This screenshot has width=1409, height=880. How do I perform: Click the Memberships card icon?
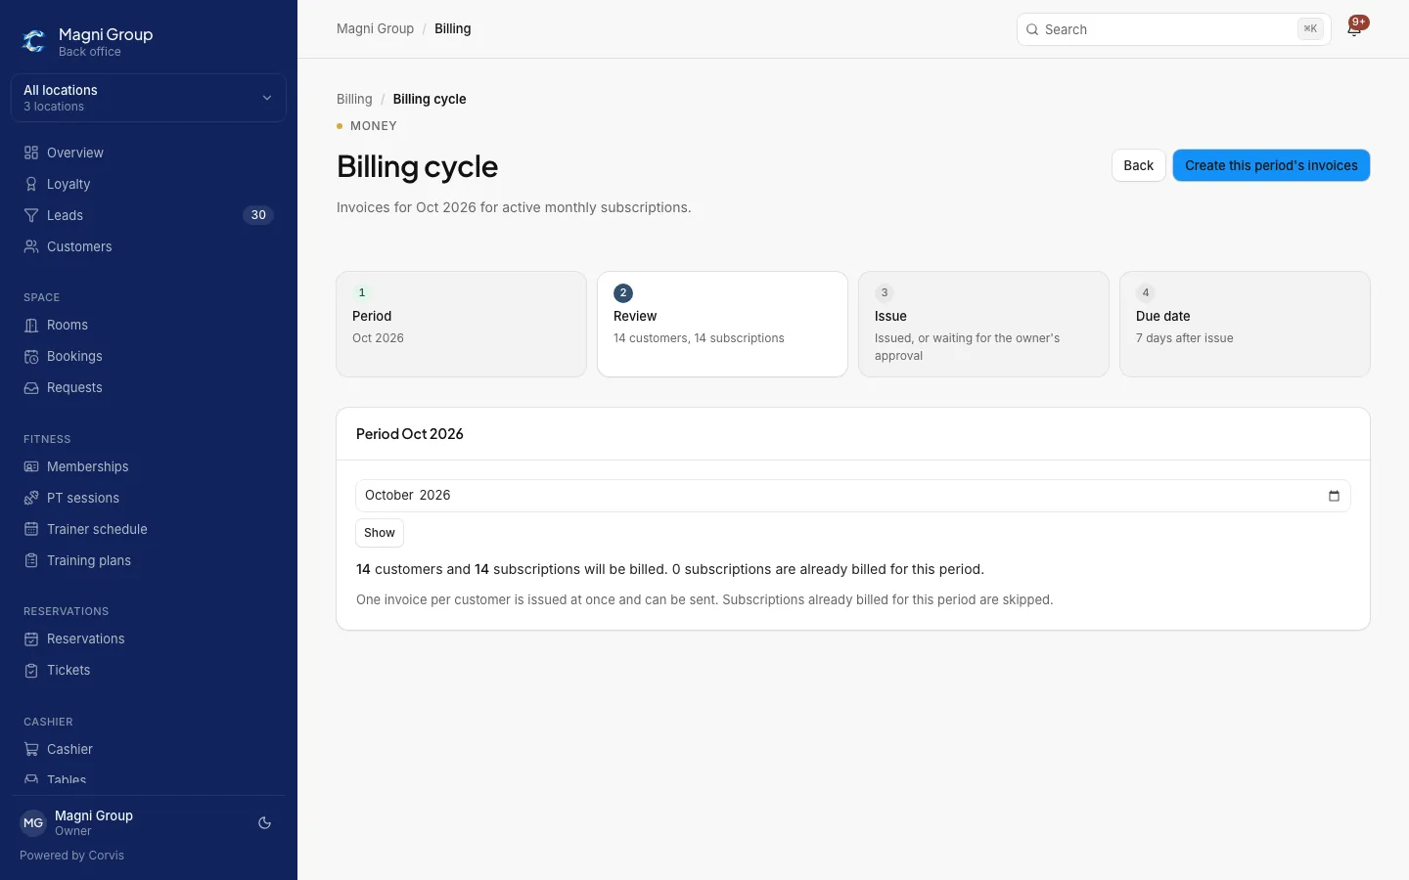click(x=31, y=466)
